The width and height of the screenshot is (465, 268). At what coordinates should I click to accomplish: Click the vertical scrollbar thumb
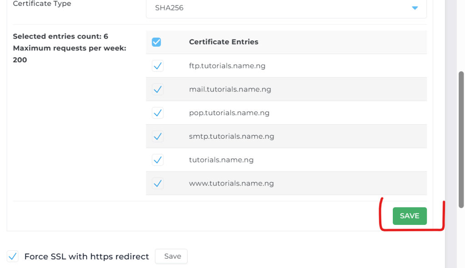(x=461, y=138)
